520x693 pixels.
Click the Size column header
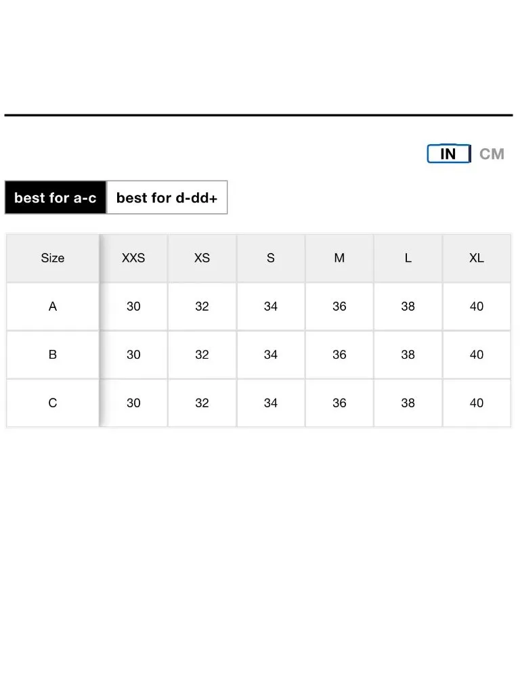(x=53, y=258)
